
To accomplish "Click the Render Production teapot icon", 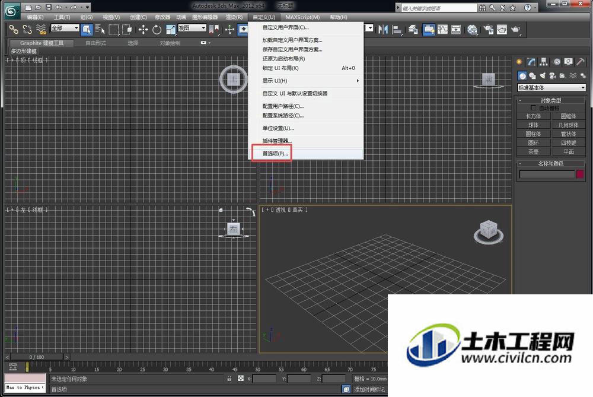I will pos(516,30).
